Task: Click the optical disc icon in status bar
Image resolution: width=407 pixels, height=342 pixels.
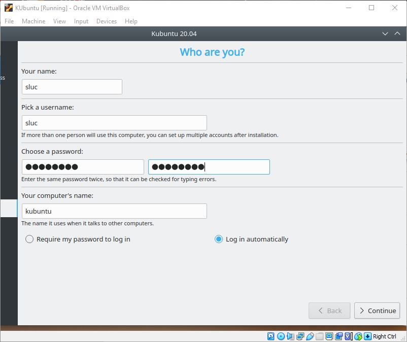Action: pyautogui.click(x=281, y=336)
